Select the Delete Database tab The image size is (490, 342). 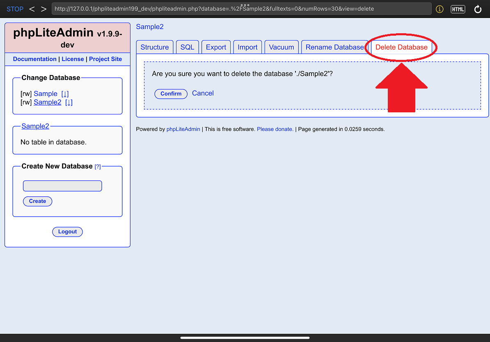[402, 47]
